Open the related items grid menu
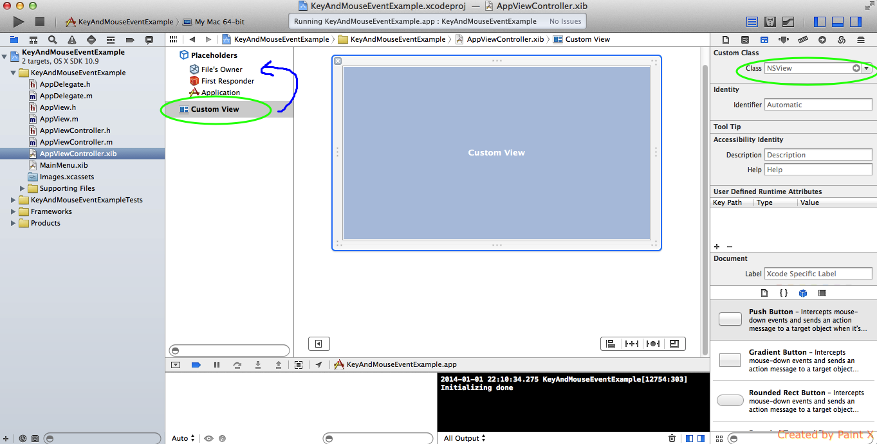The width and height of the screenshot is (877, 444). coord(173,39)
